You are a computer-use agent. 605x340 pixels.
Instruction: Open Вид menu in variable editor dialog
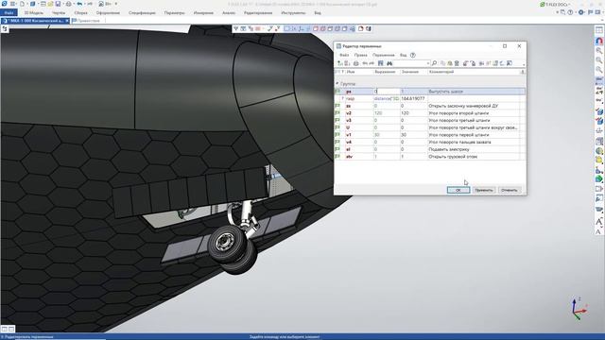click(404, 55)
